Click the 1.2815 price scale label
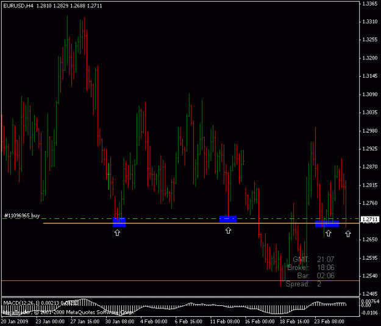The width and height of the screenshot is (381, 326). coord(370,185)
